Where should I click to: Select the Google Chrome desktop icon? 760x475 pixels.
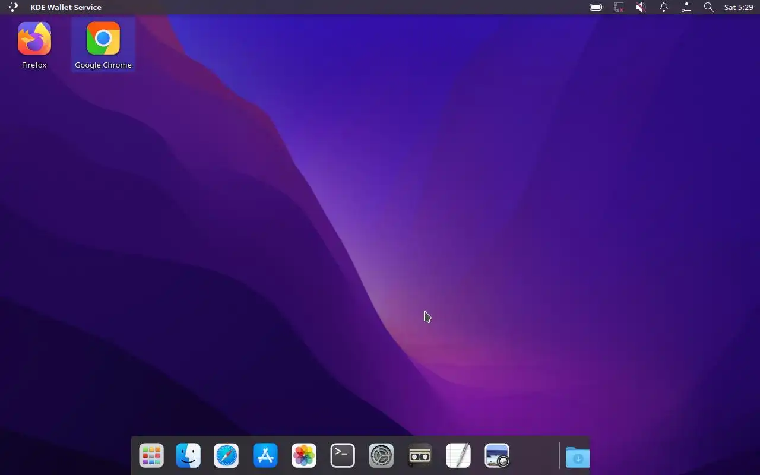103,45
